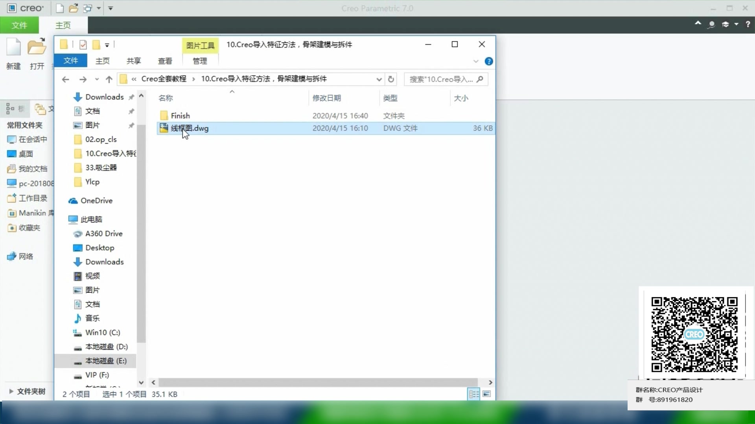
Task: Select the Ylcp folder in navigation pane
Action: (92, 182)
